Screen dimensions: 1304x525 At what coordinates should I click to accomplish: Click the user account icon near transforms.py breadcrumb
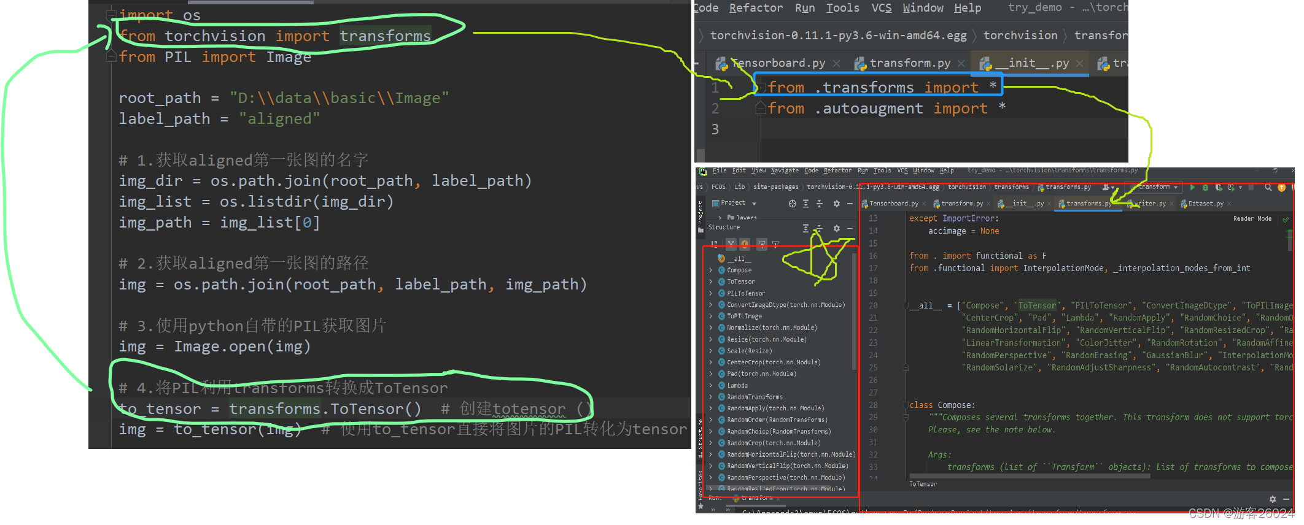point(1107,187)
